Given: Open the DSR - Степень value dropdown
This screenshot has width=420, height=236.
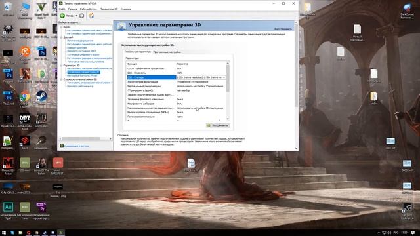Looking at the screenshot, I should pyautogui.click(x=224, y=77).
